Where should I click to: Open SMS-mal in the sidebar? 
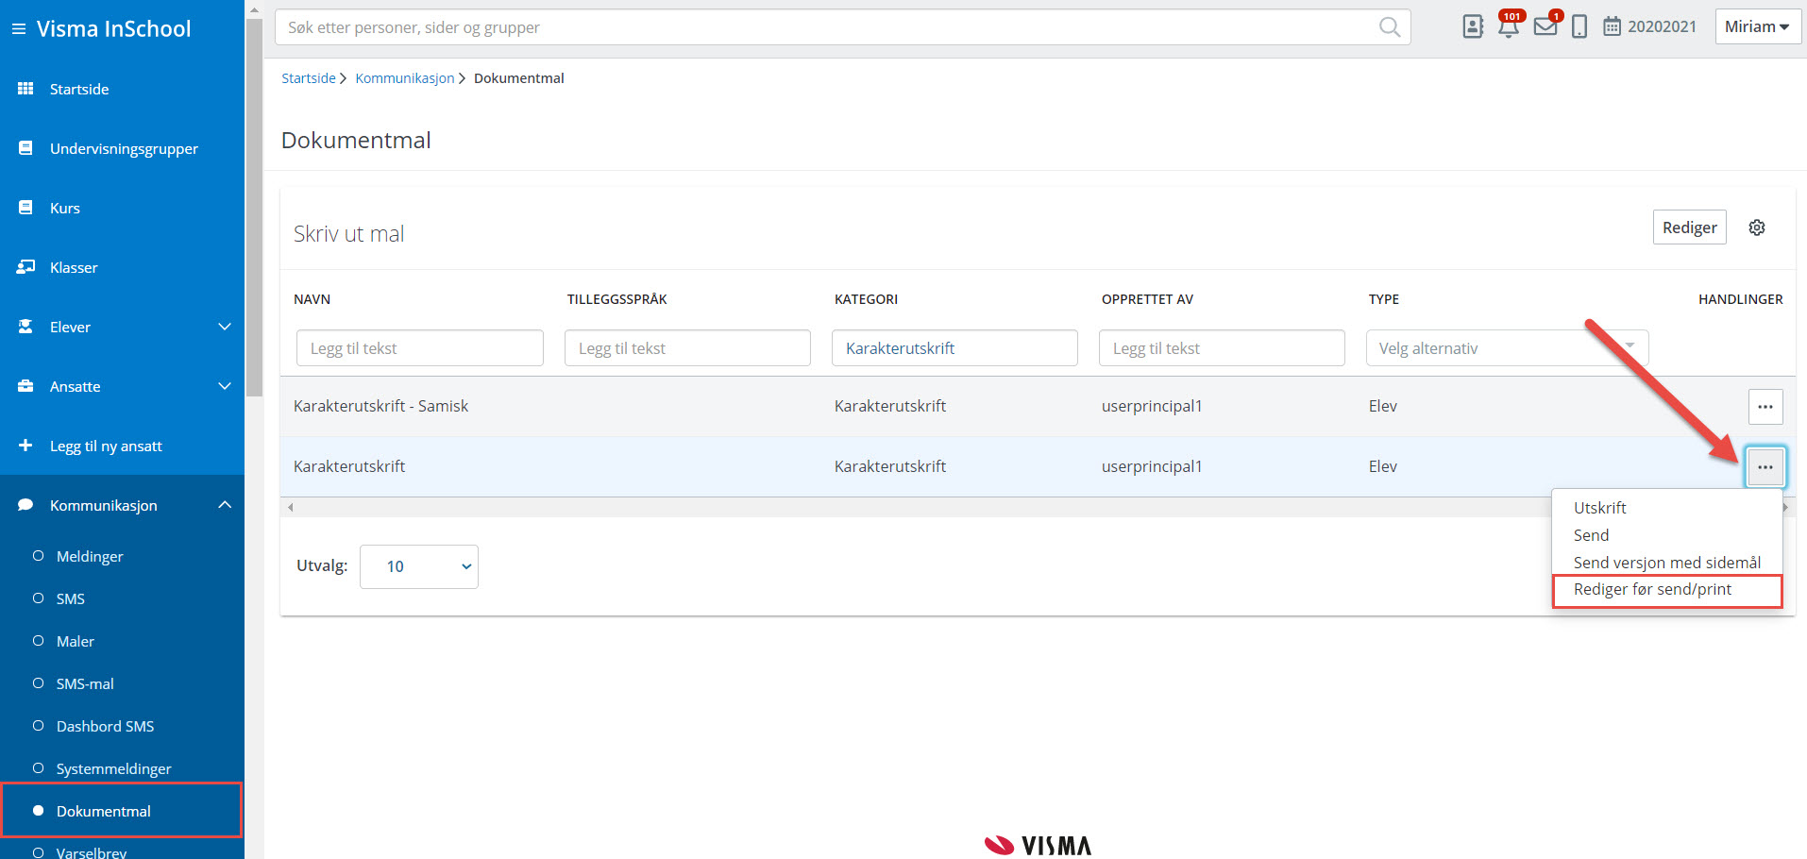85,683
